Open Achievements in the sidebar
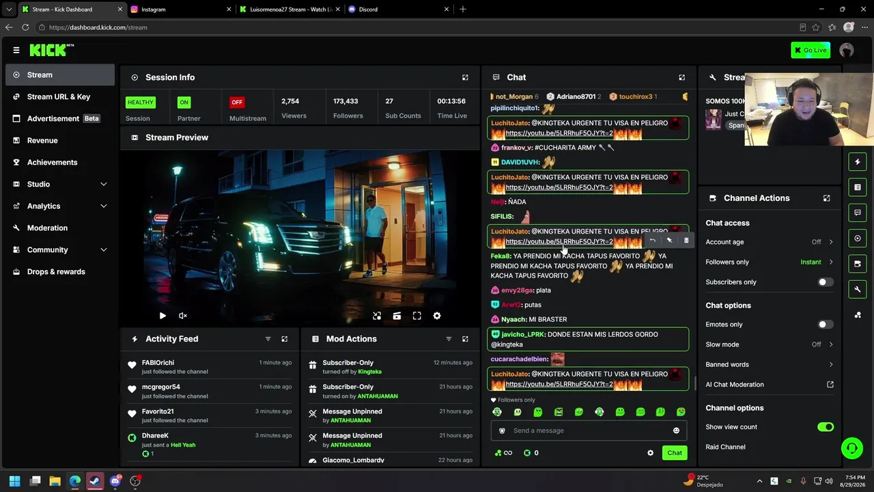Viewport: 874px width, 492px height. [x=60, y=163]
